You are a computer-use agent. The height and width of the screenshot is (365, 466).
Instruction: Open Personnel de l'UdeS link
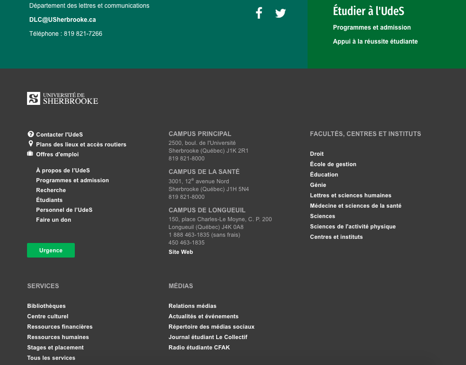pyautogui.click(x=64, y=210)
